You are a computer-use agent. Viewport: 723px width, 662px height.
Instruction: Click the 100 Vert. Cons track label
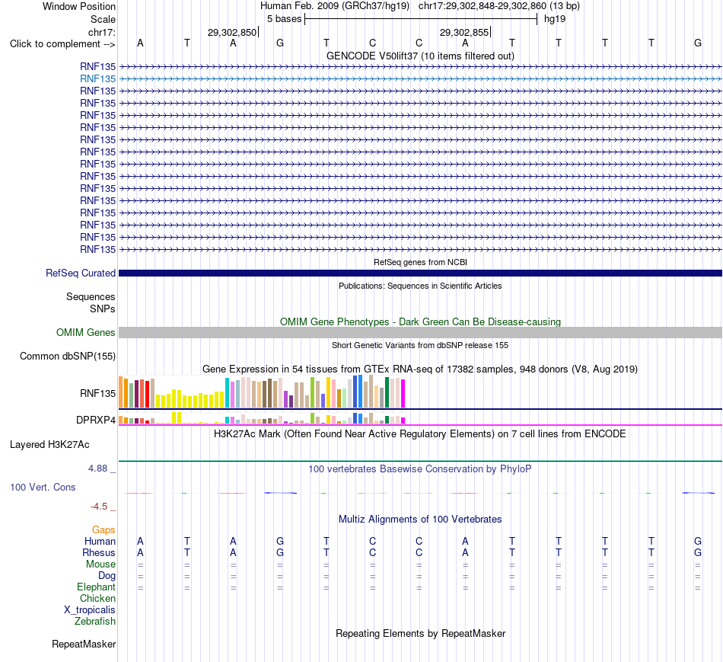[43, 487]
